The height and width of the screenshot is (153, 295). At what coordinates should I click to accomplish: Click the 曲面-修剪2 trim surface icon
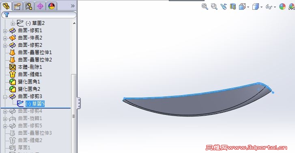tap(13, 45)
